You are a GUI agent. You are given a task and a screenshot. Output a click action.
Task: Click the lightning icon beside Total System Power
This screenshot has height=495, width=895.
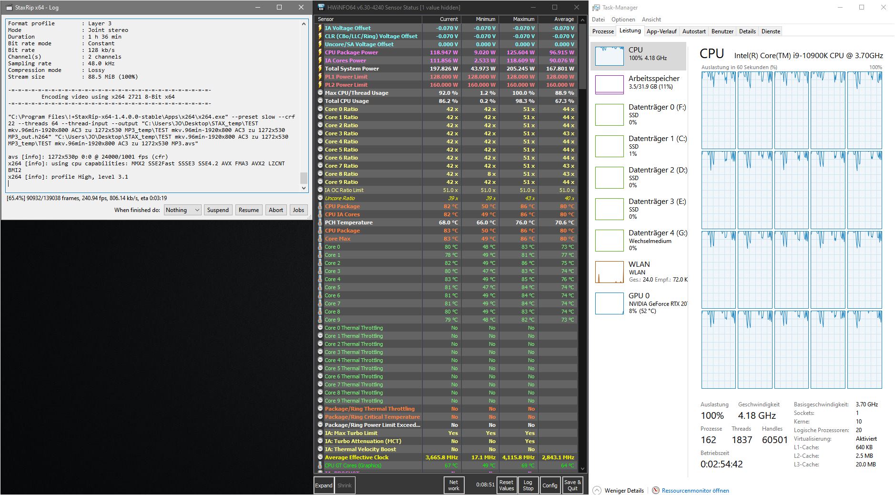319,68
